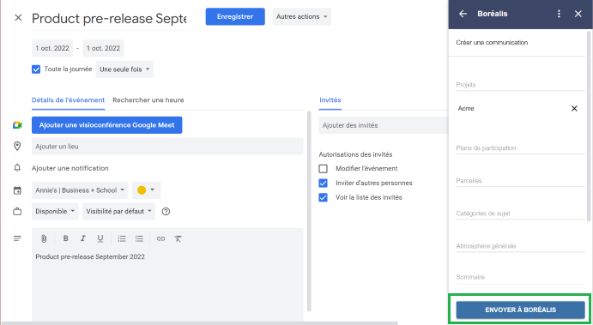Click the Boréalis panel vertical scrollbar

pyautogui.click(x=589, y=126)
